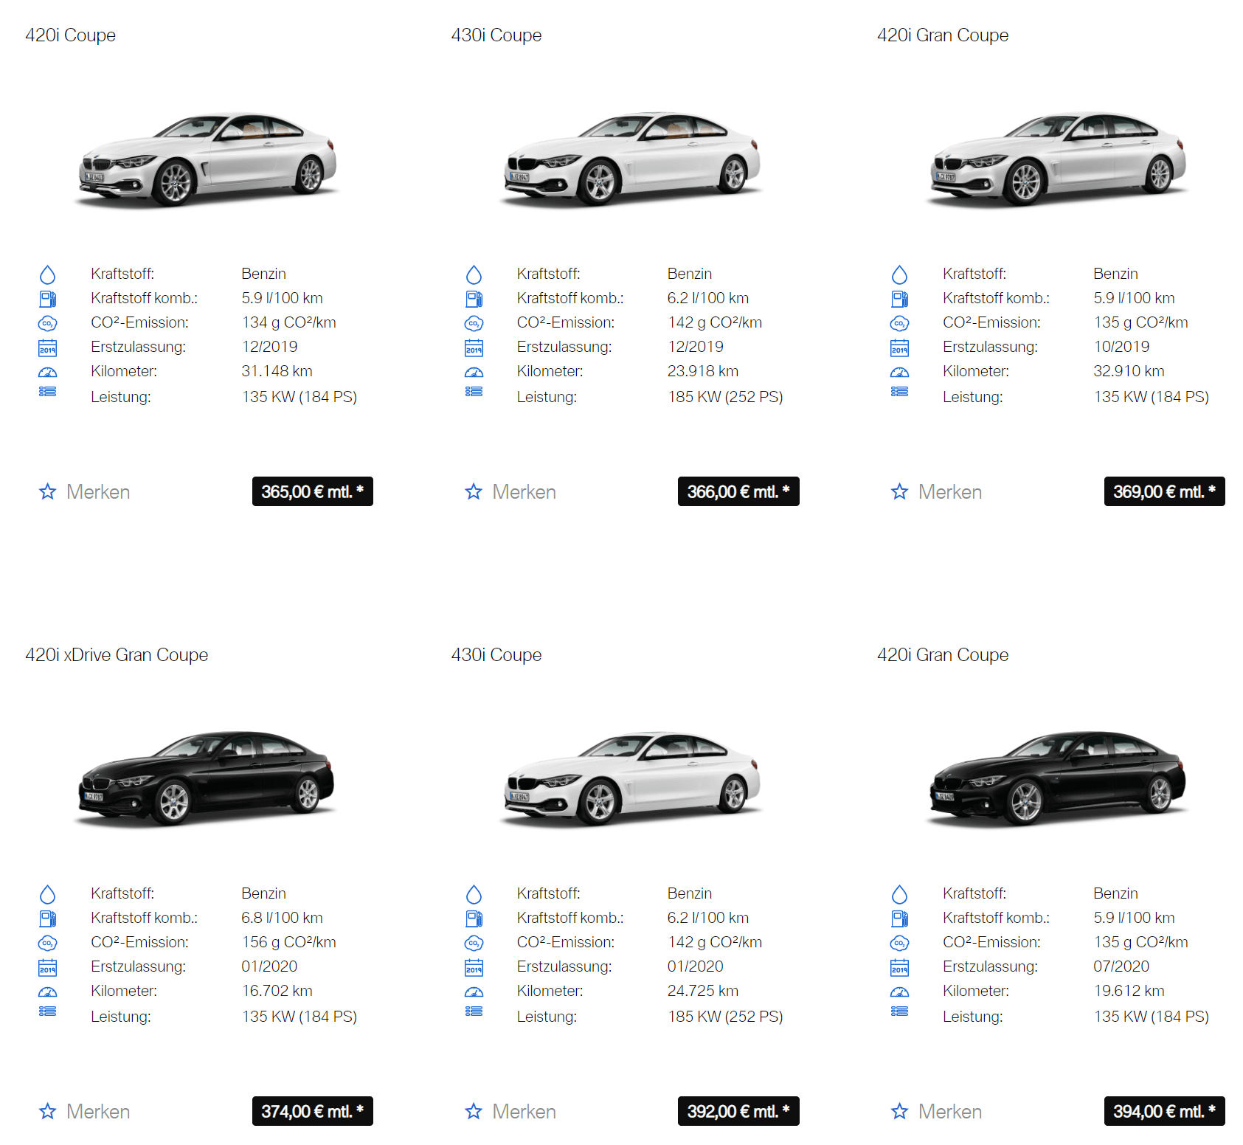Bookmark the 392,00 € 430i Coupe via Merken
The width and height of the screenshot is (1243, 1145).
510,1111
